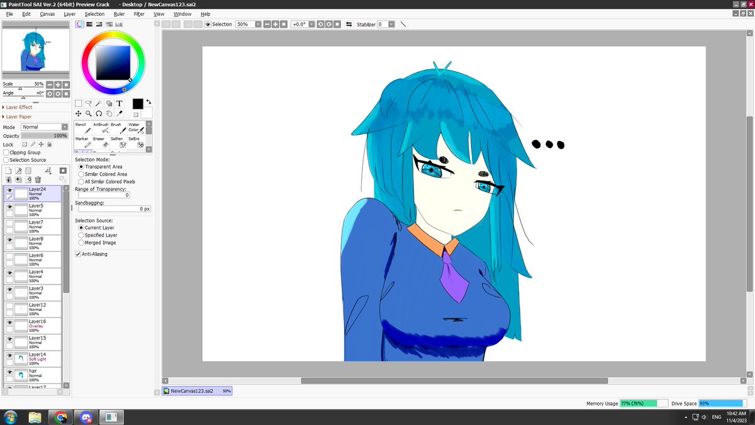Adjust the layer Opacity slider

click(x=45, y=135)
